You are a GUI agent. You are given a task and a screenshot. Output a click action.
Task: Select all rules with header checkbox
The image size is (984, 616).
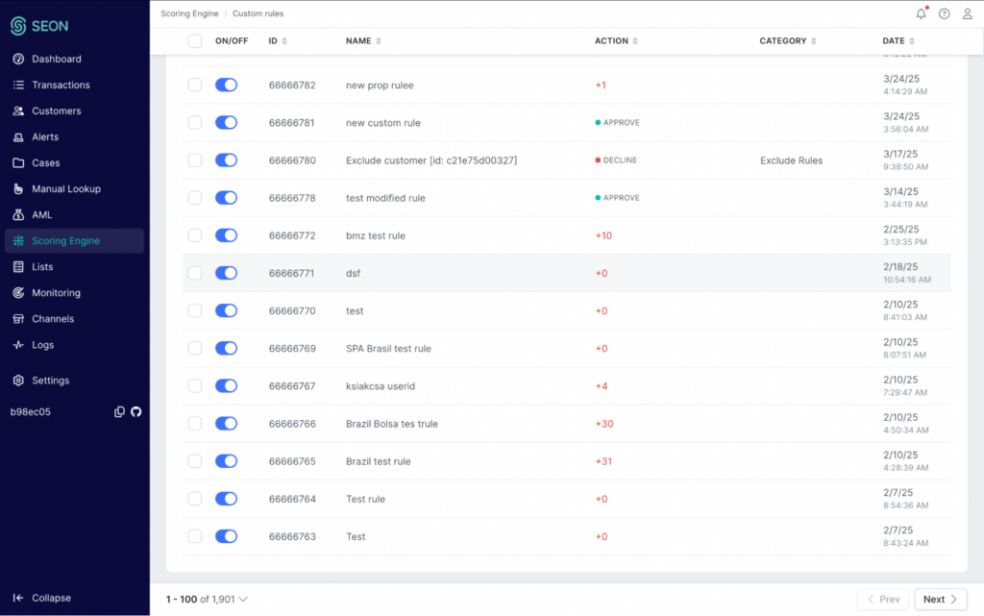click(194, 40)
